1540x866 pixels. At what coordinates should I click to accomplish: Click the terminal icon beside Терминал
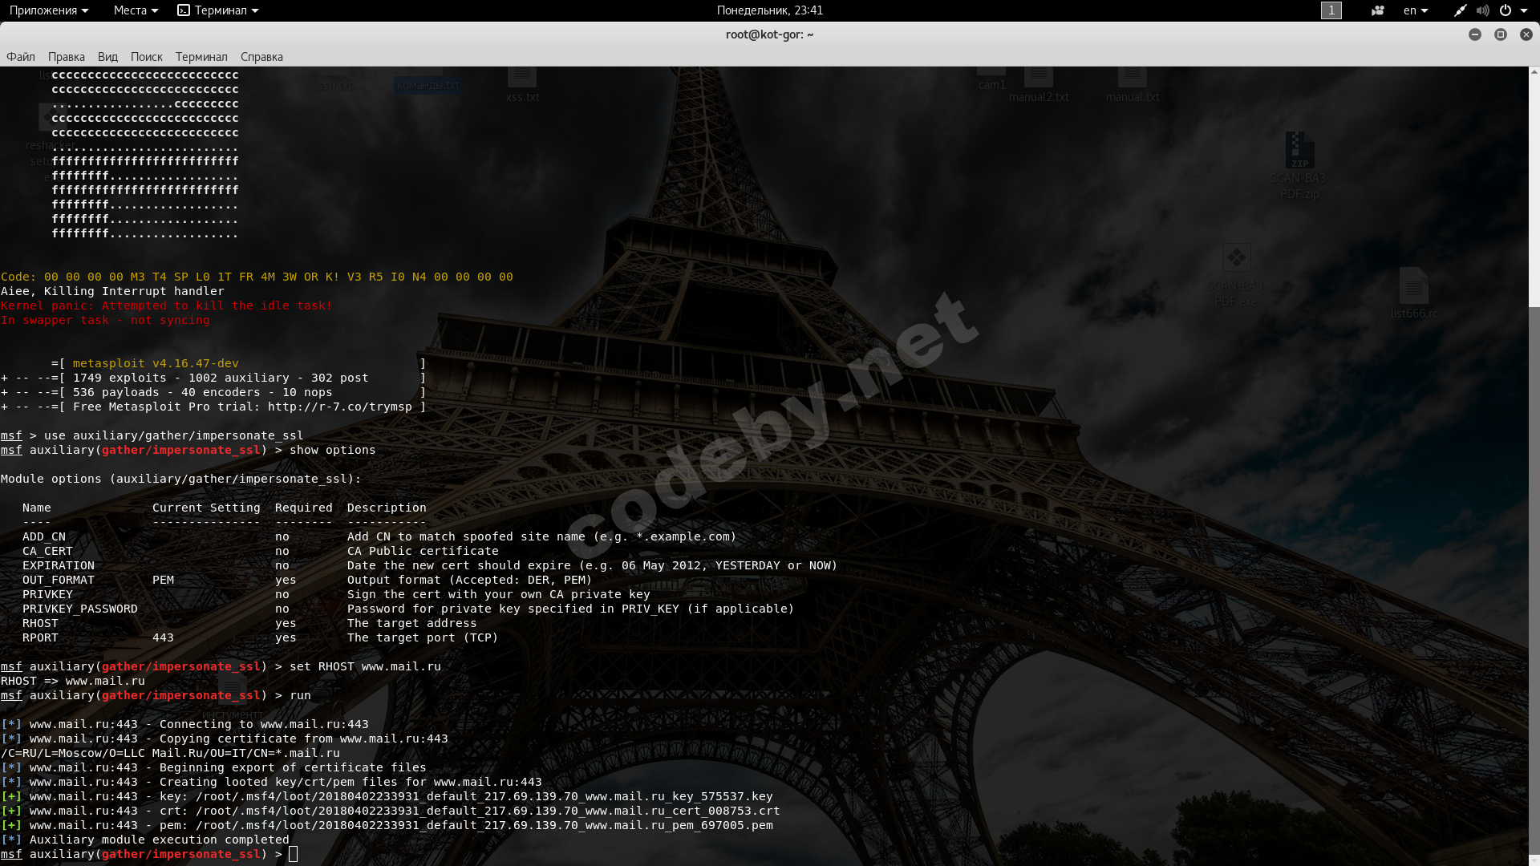click(x=184, y=10)
